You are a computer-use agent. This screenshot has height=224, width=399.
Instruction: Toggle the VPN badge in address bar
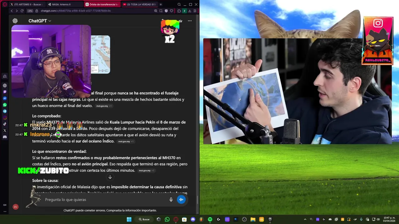pyautogui.click(x=30, y=11)
